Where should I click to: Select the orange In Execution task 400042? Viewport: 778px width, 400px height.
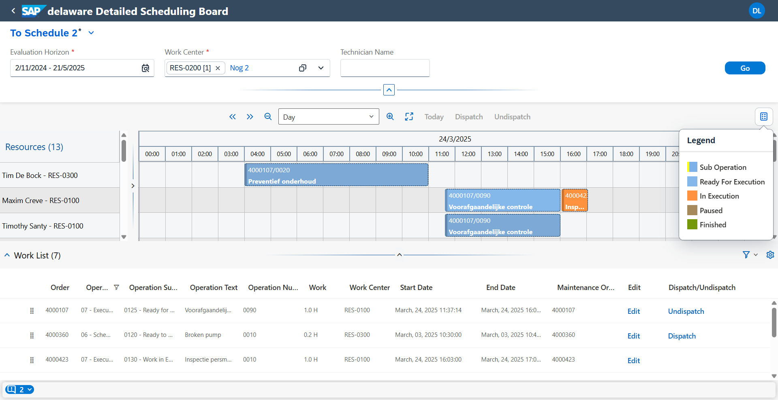[x=575, y=201]
